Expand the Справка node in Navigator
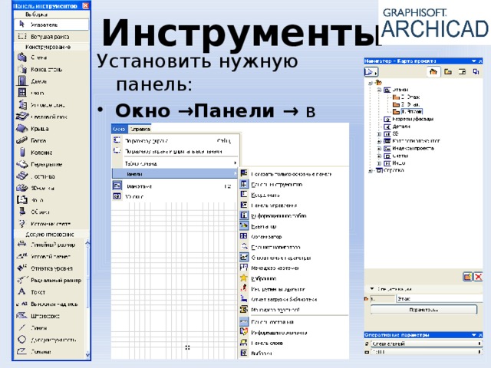Viewport: 491px width, 368px height. tap(371, 170)
